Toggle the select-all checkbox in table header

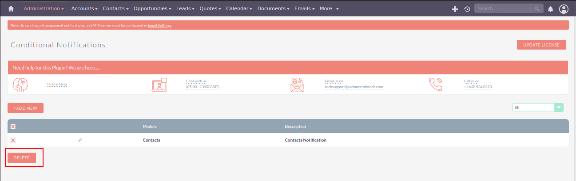pos(13,127)
